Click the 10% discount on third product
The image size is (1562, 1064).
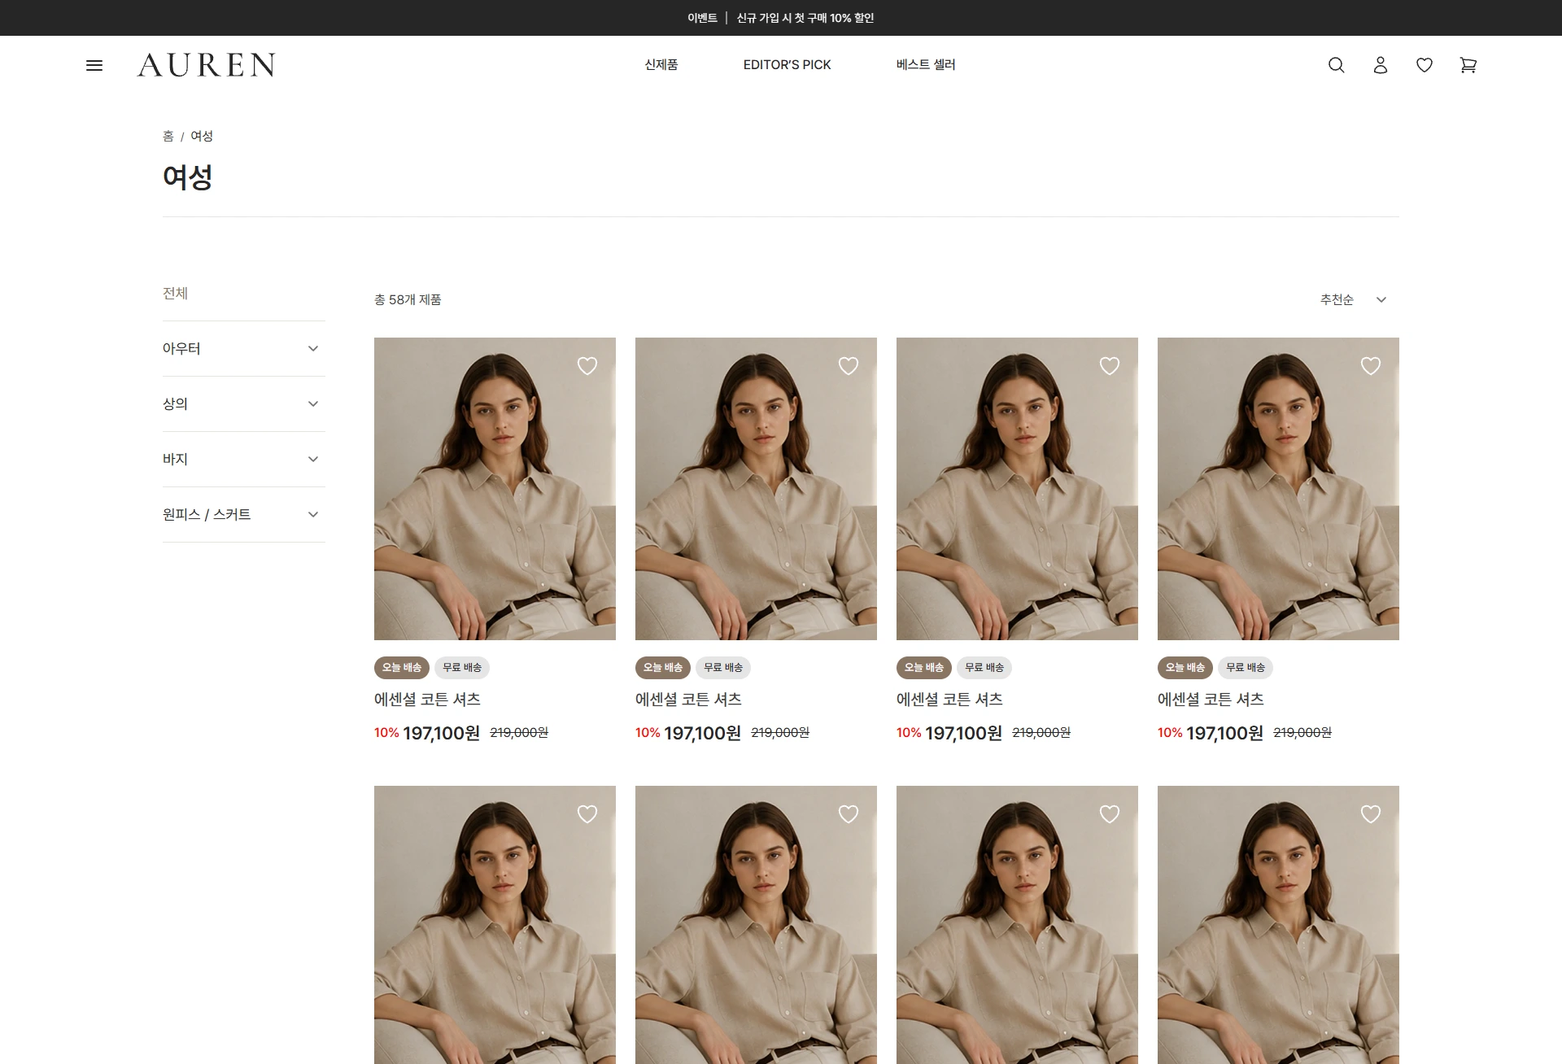pyautogui.click(x=909, y=733)
